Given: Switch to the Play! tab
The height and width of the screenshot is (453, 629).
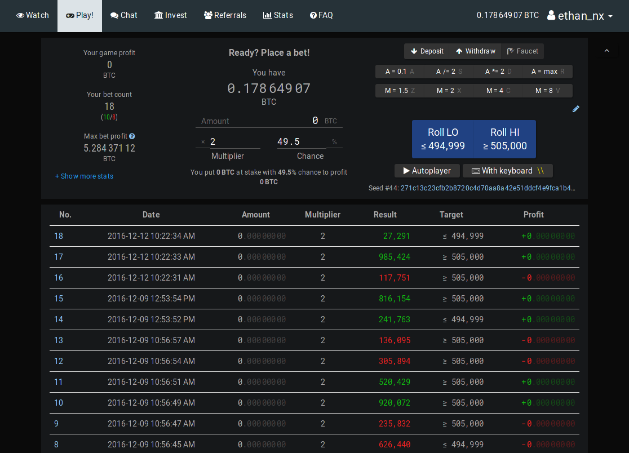Looking at the screenshot, I should 79,15.
